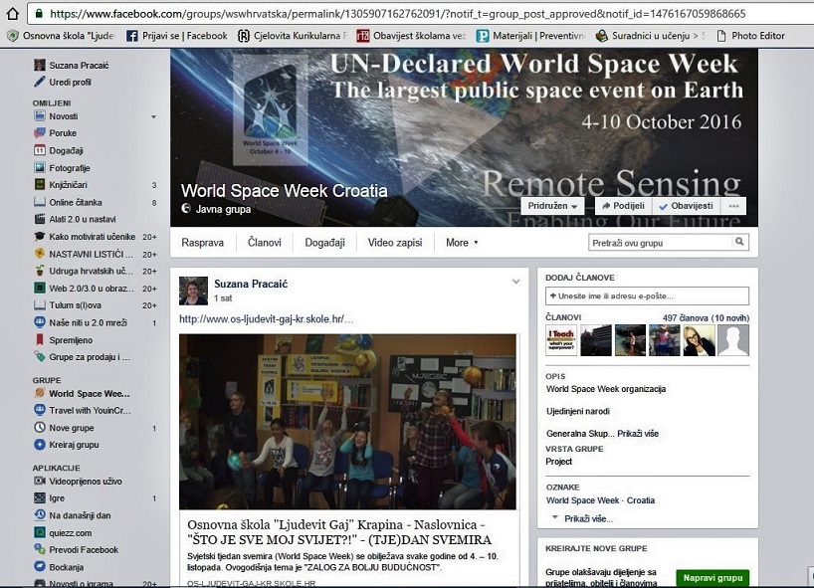
Task: Open Bockanja pokes icon
Action: click(x=40, y=567)
